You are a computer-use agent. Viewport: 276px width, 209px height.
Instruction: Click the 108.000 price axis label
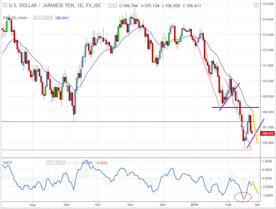268,112
